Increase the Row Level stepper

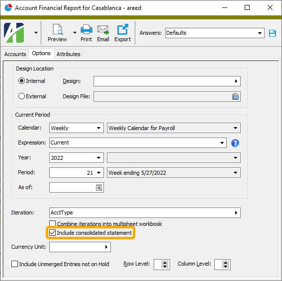point(165,263)
